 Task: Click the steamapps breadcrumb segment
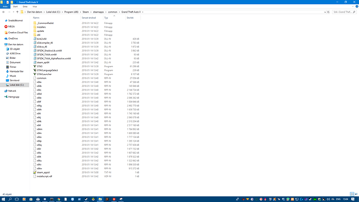[x=98, y=12]
